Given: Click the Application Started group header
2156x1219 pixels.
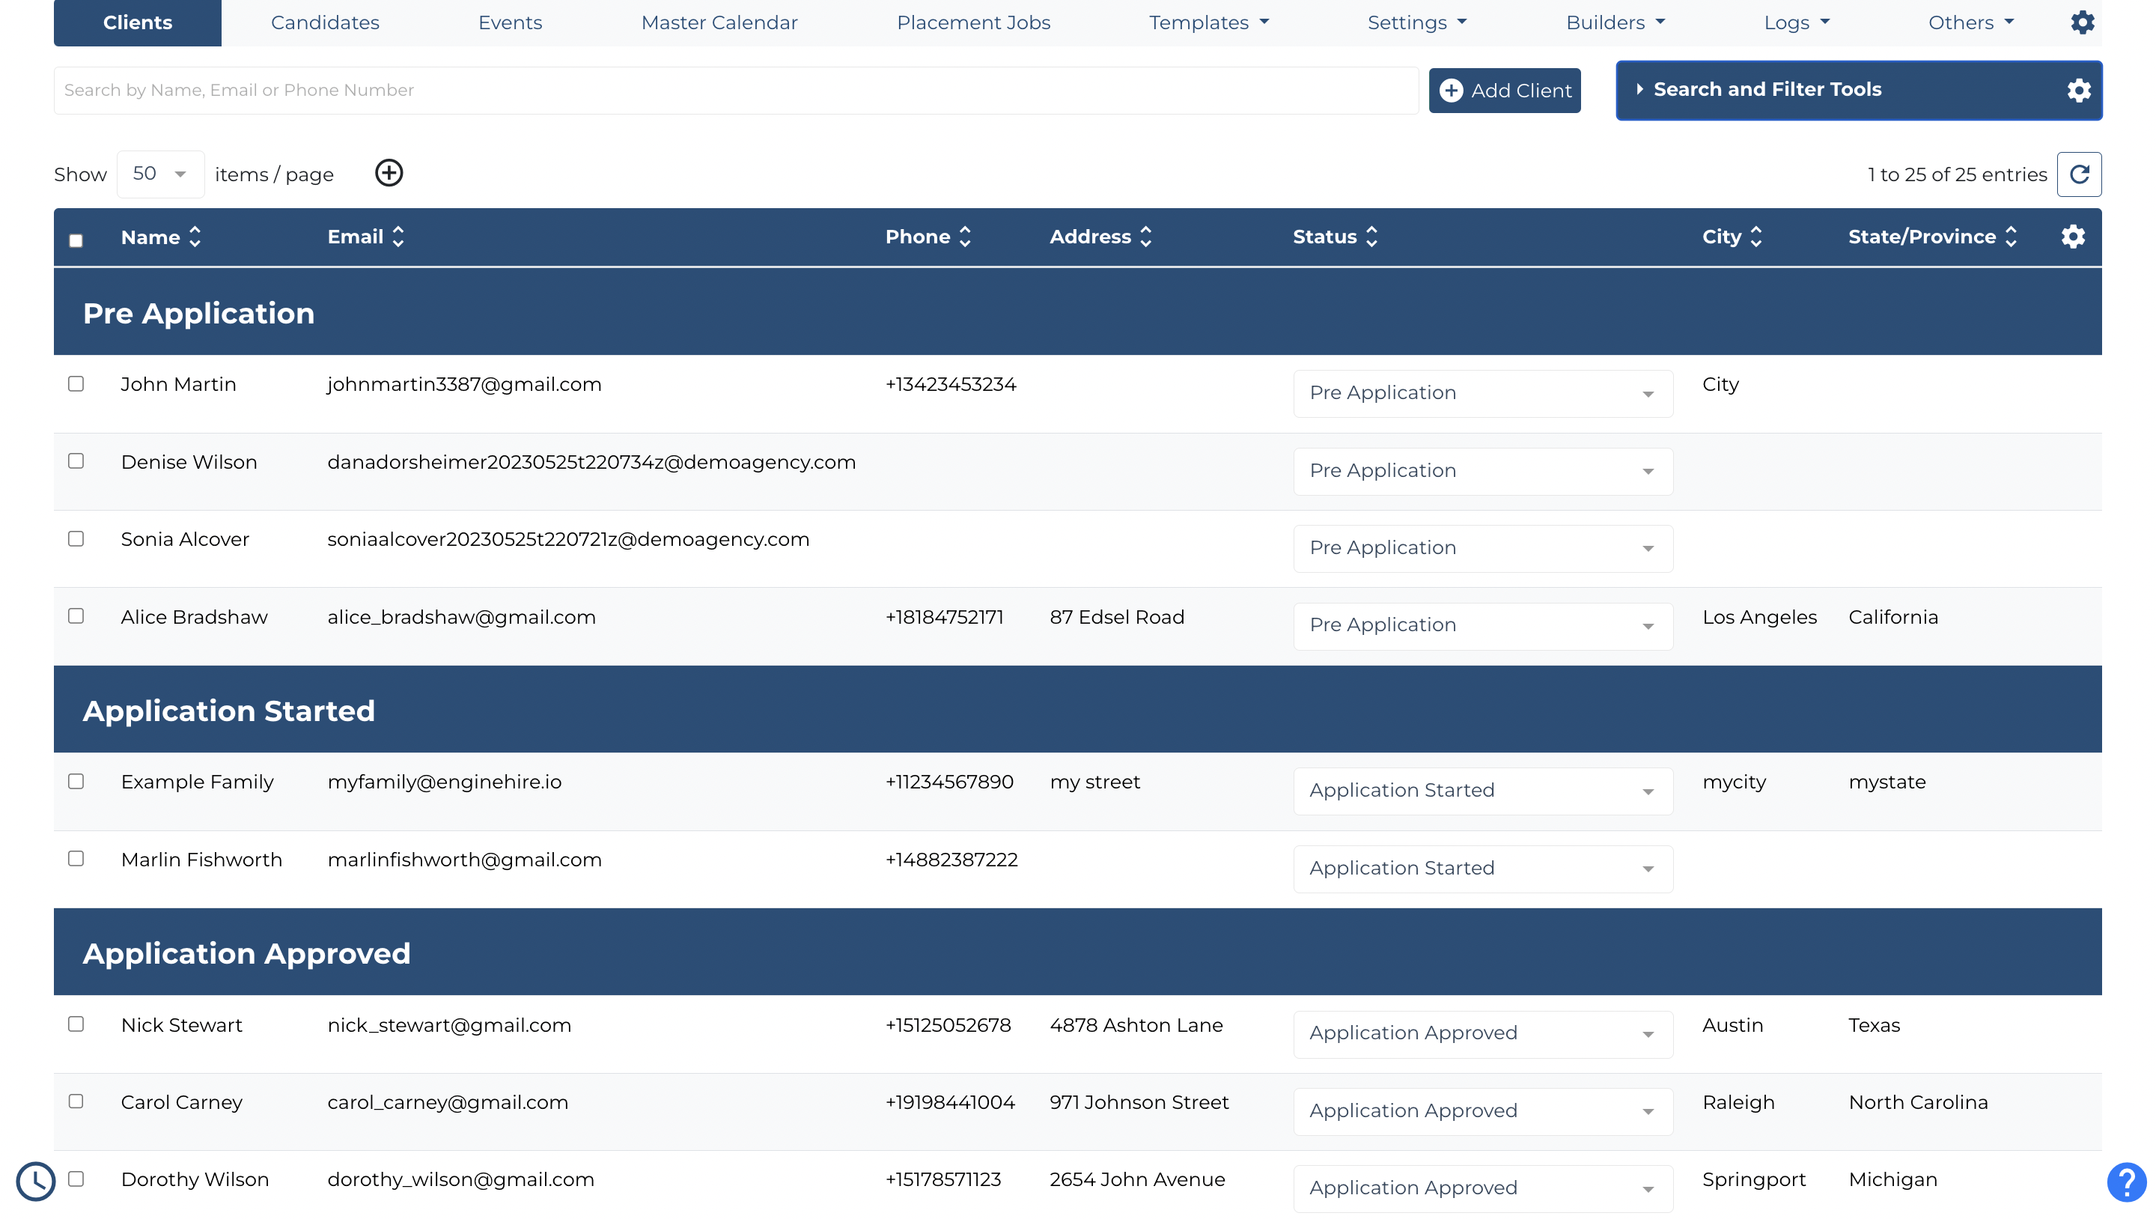Looking at the screenshot, I should tap(1077, 711).
